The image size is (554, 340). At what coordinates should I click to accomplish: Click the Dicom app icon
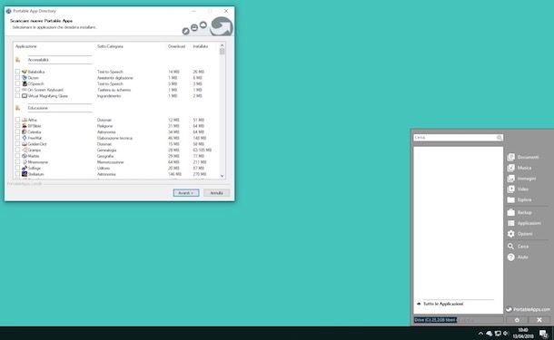click(25, 78)
